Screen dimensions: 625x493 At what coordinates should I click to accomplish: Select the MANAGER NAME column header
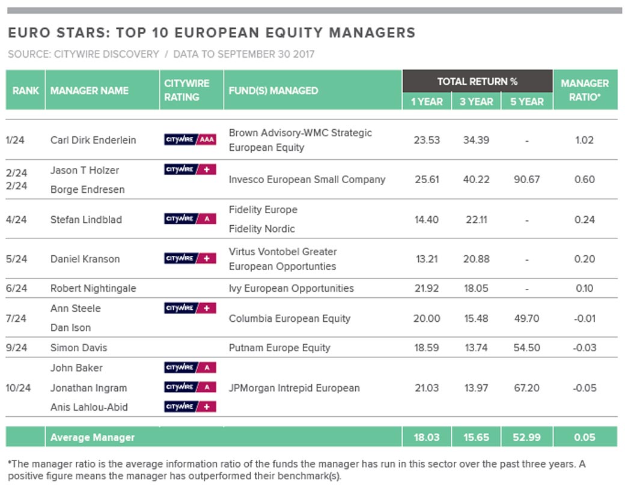coord(90,91)
